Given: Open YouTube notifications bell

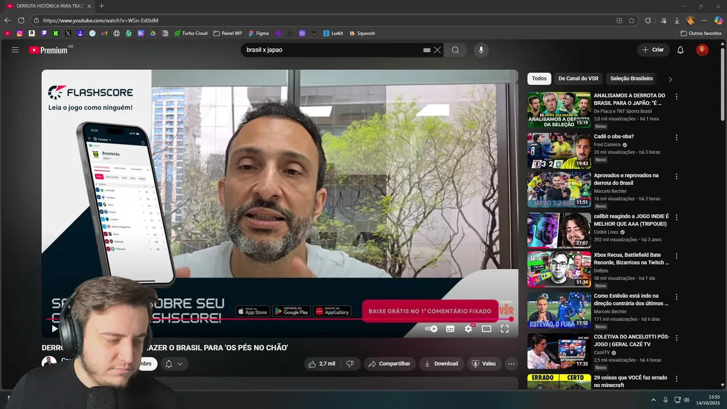Looking at the screenshot, I should tap(680, 50).
